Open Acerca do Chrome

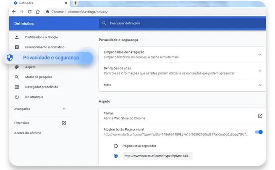28,133
